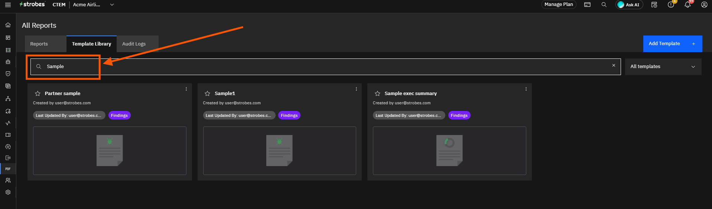Viewport: 712px width, 209px height.
Task: Click Created by text under Sample1
Action: [x=232, y=103]
